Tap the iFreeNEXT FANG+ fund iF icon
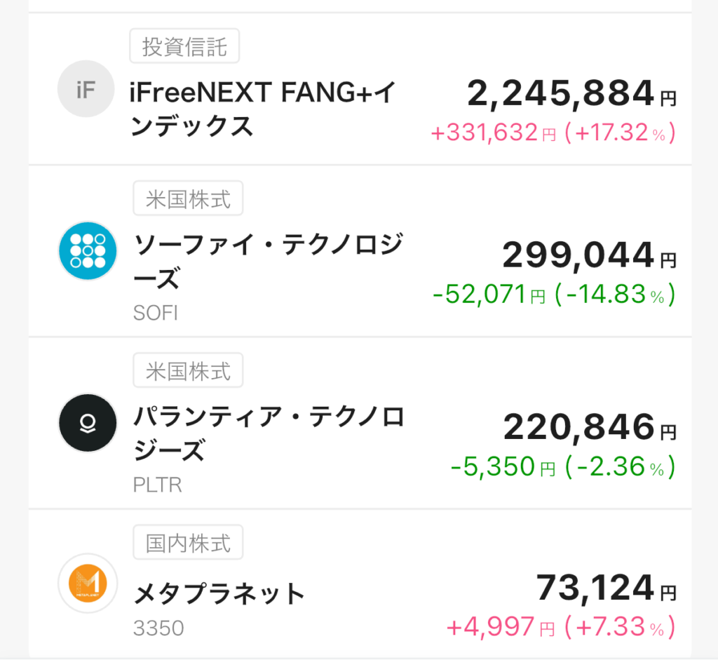718x660 pixels. pyautogui.click(x=86, y=88)
